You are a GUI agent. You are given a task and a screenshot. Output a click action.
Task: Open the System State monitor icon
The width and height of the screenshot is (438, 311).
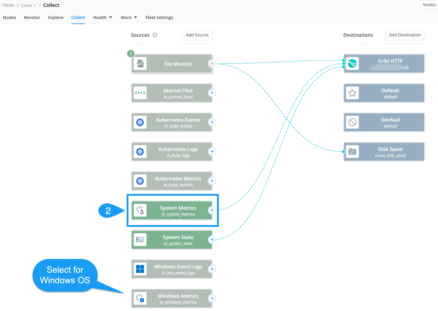[x=140, y=240]
